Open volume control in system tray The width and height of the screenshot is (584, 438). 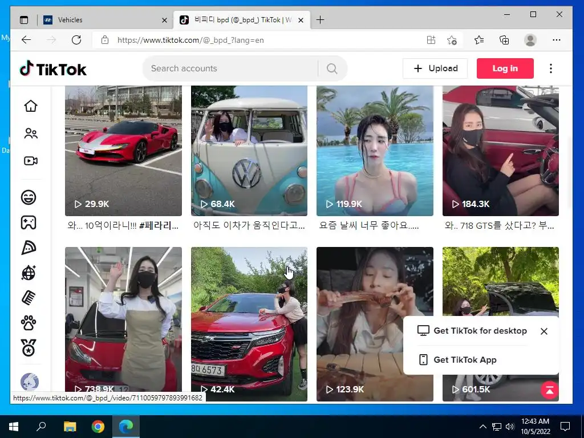pyautogui.click(x=510, y=427)
